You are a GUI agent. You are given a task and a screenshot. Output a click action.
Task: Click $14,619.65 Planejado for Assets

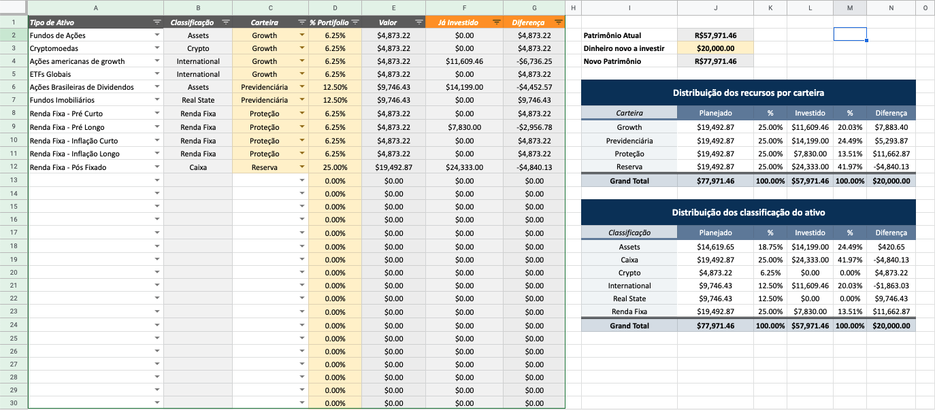click(716, 247)
